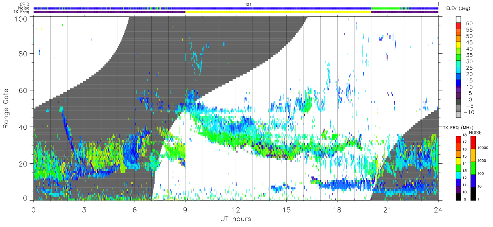Click the 24 tick label on UT hours axis
The height and width of the screenshot is (227, 493).
pyautogui.click(x=438, y=210)
